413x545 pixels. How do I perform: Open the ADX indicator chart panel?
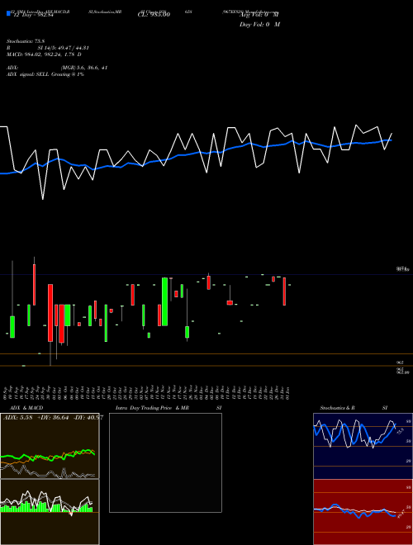click(50, 446)
